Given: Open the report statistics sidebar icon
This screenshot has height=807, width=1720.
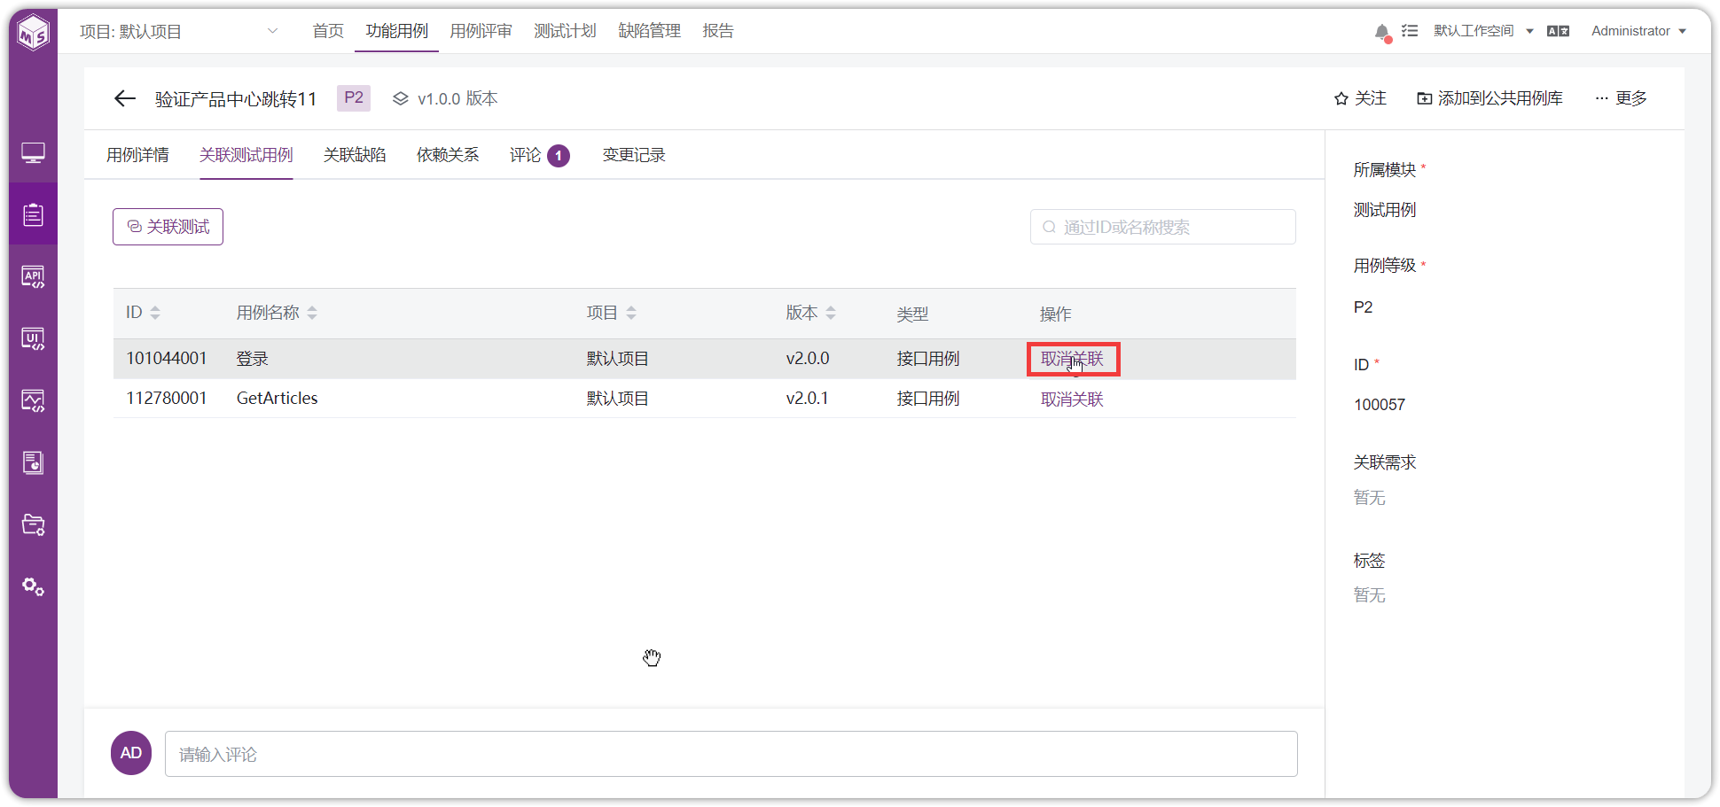Looking at the screenshot, I should [x=34, y=462].
